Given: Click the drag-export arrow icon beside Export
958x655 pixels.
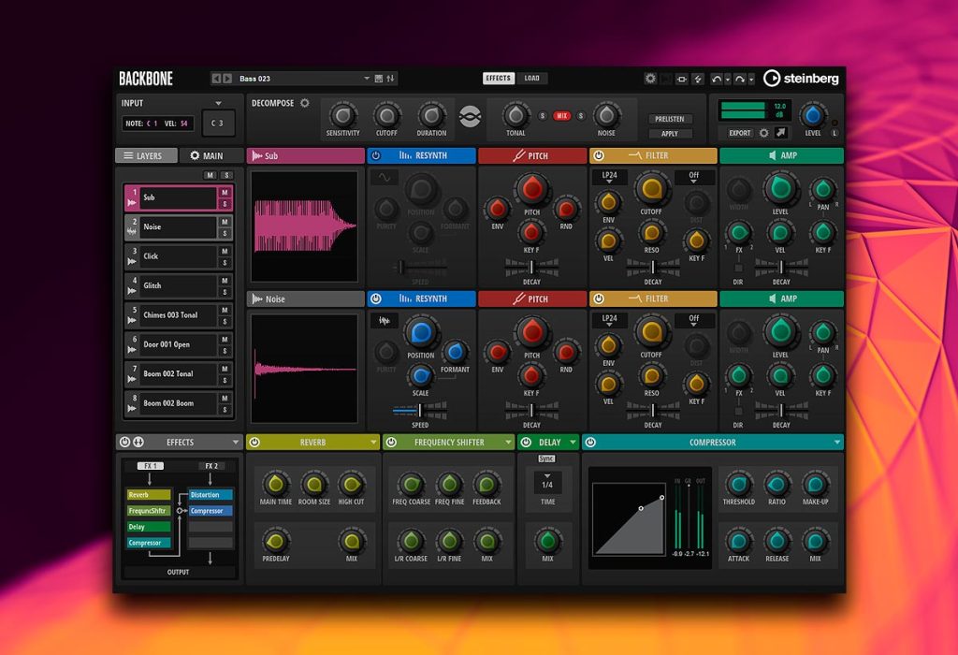Looking at the screenshot, I should coord(781,132).
